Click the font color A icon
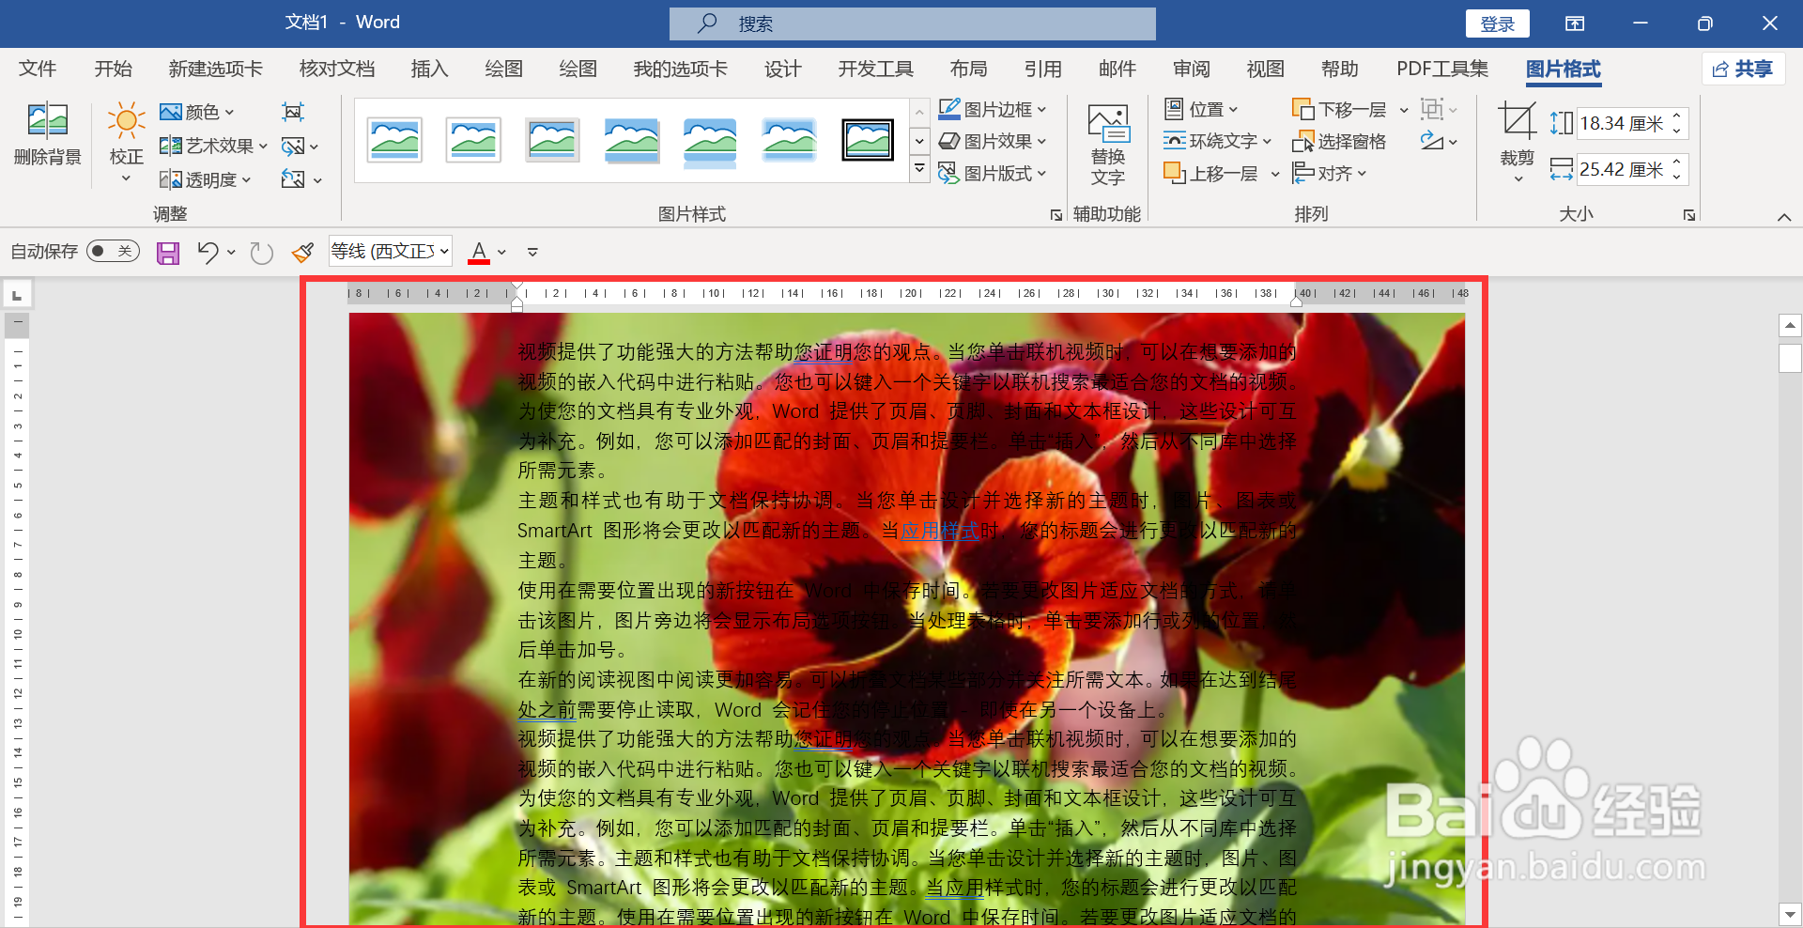The height and width of the screenshot is (928, 1803). pyautogui.click(x=479, y=252)
